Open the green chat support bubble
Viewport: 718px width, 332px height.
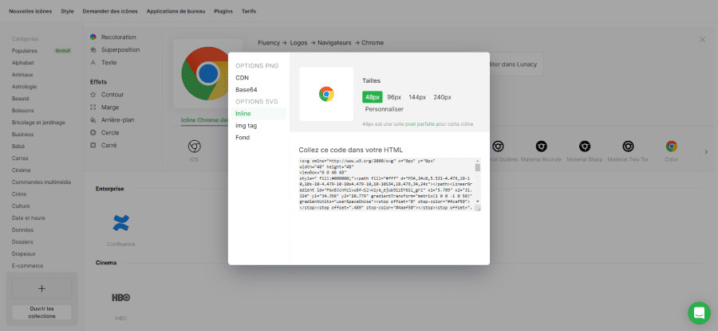[699, 313]
